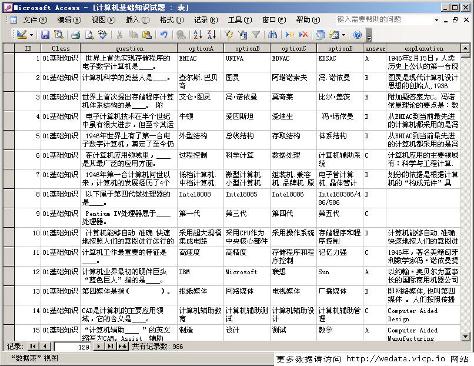
Task: Click the File Search toolbar icon
Action: pyautogui.click(x=58, y=35)
